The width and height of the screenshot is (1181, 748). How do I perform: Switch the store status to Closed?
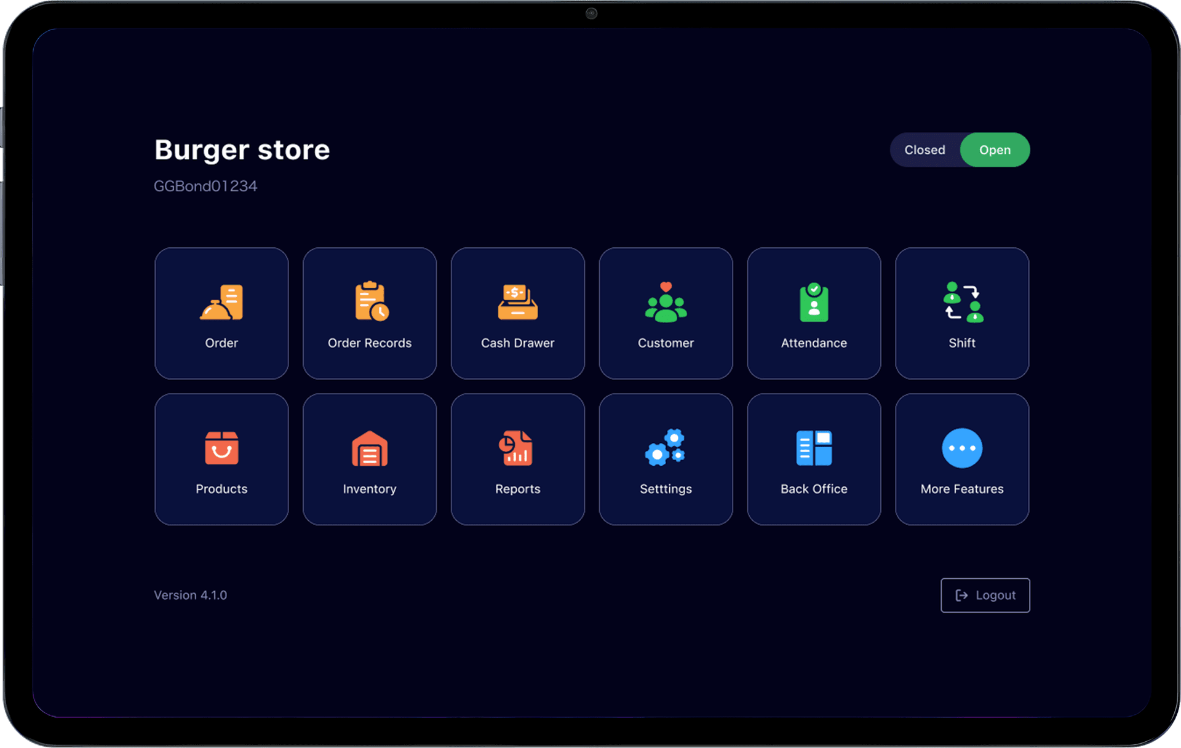click(x=925, y=149)
